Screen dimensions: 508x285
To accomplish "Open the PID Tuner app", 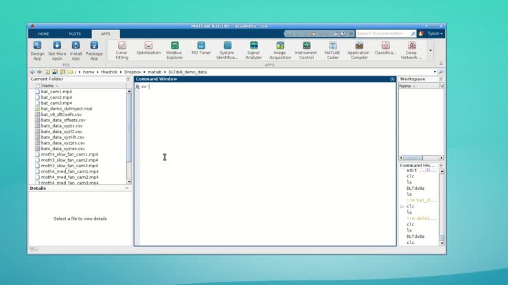I will click(x=200, y=49).
